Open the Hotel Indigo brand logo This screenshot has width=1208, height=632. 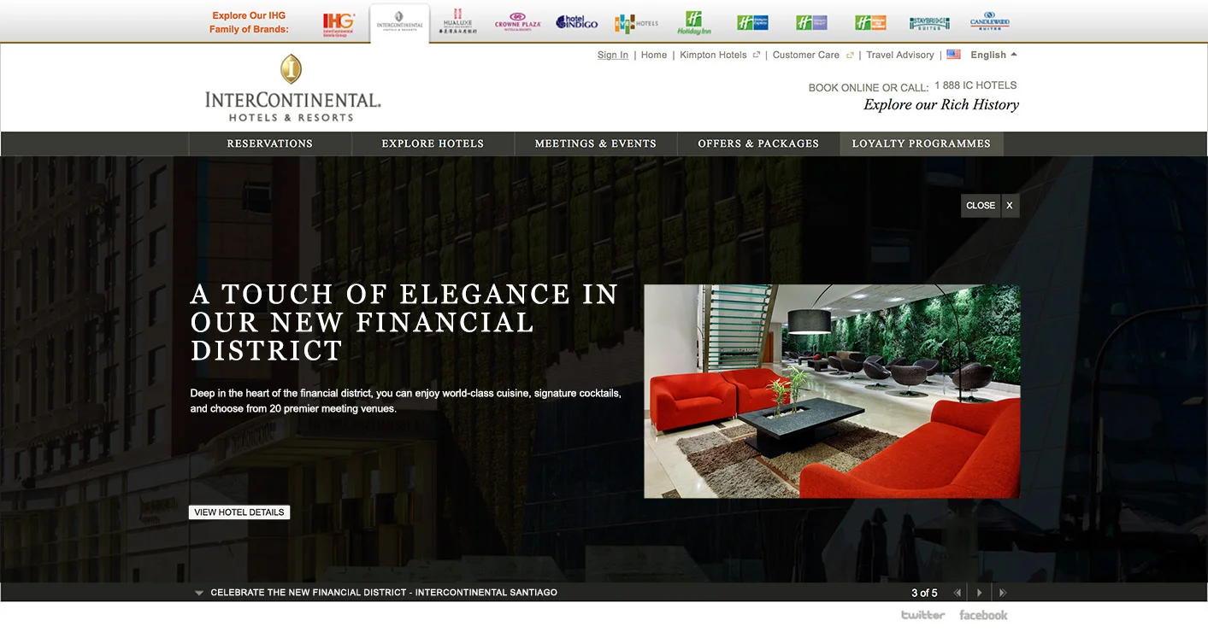tap(577, 22)
